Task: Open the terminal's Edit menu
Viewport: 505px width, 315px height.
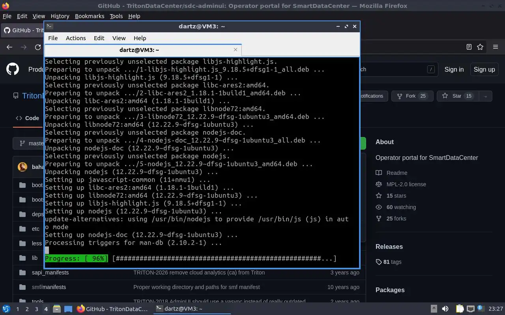Action: (99, 38)
